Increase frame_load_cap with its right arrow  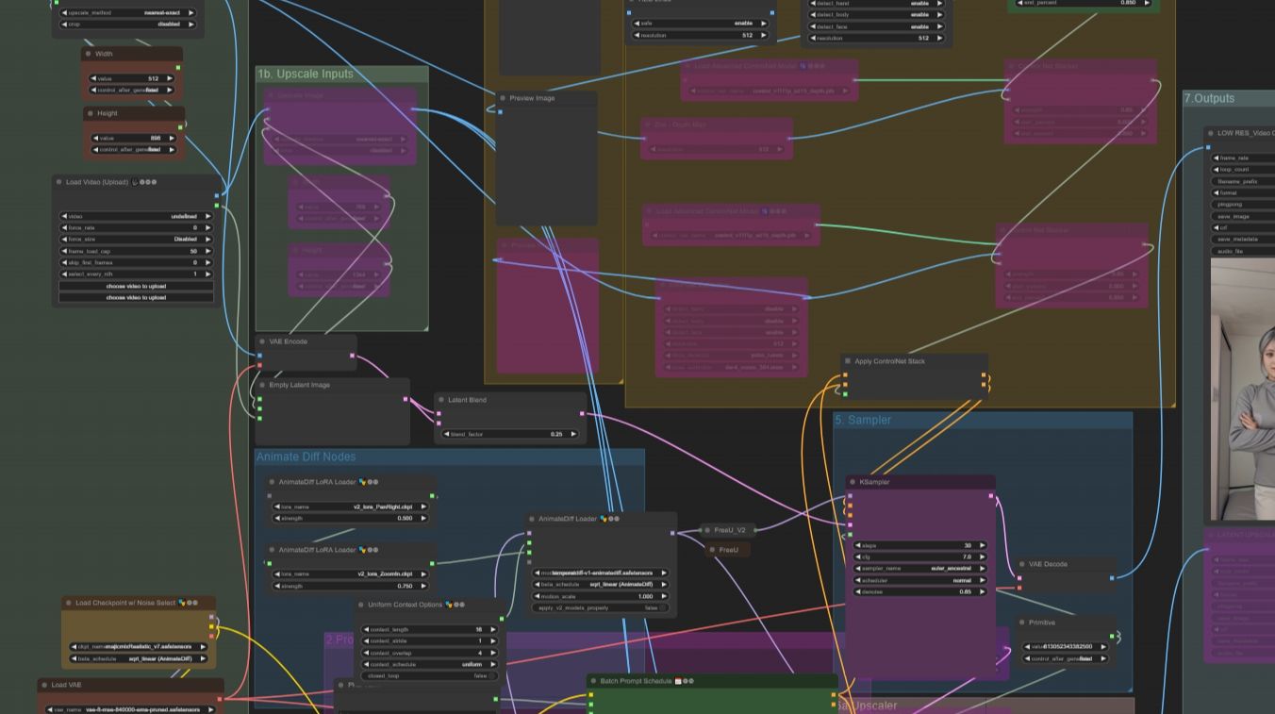click(x=207, y=251)
